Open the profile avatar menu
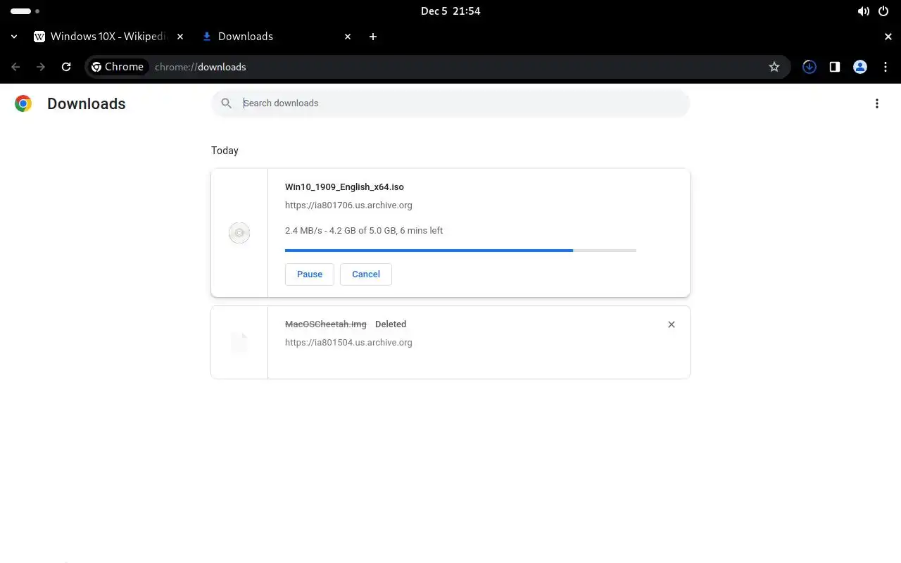 pyautogui.click(x=860, y=67)
